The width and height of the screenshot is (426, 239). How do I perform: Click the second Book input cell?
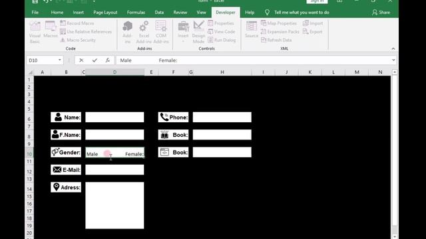coord(222,152)
